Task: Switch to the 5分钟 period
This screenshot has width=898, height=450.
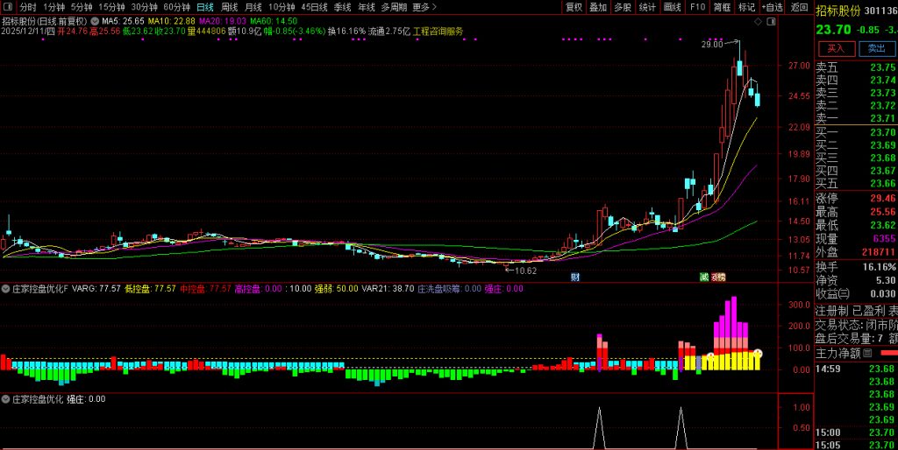Action: [82, 7]
